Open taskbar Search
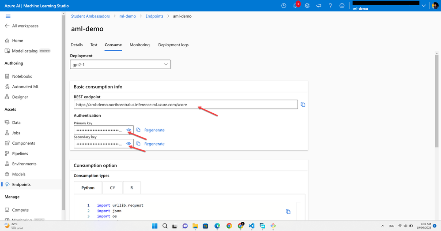The image size is (441, 231). coord(165,226)
